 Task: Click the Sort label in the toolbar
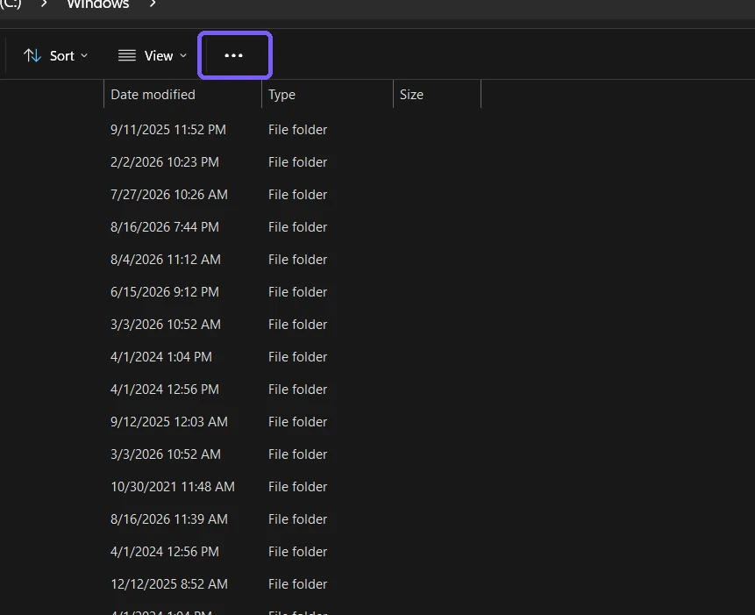62,56
